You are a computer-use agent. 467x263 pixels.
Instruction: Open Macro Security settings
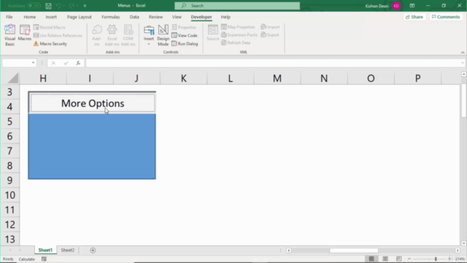[50, 44]
